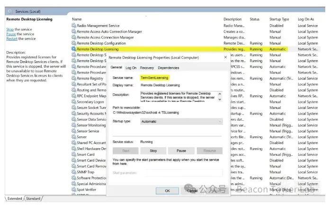This screenshot has width=330, height=206.
Task: Switch to the General tab
Action: click(116, 67)
